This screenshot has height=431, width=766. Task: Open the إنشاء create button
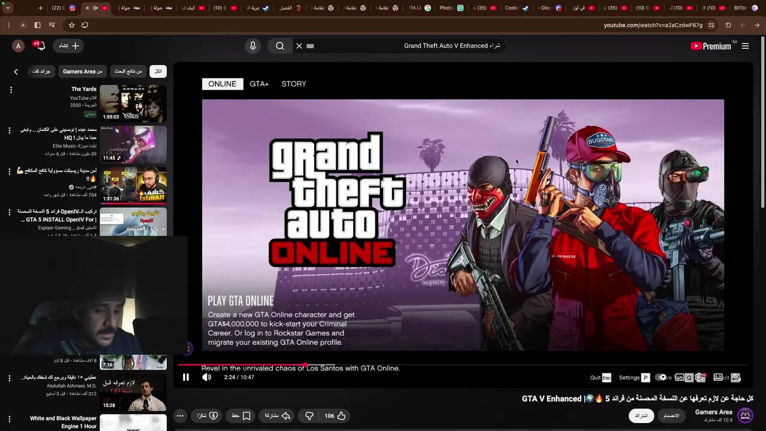pos(68,46)
